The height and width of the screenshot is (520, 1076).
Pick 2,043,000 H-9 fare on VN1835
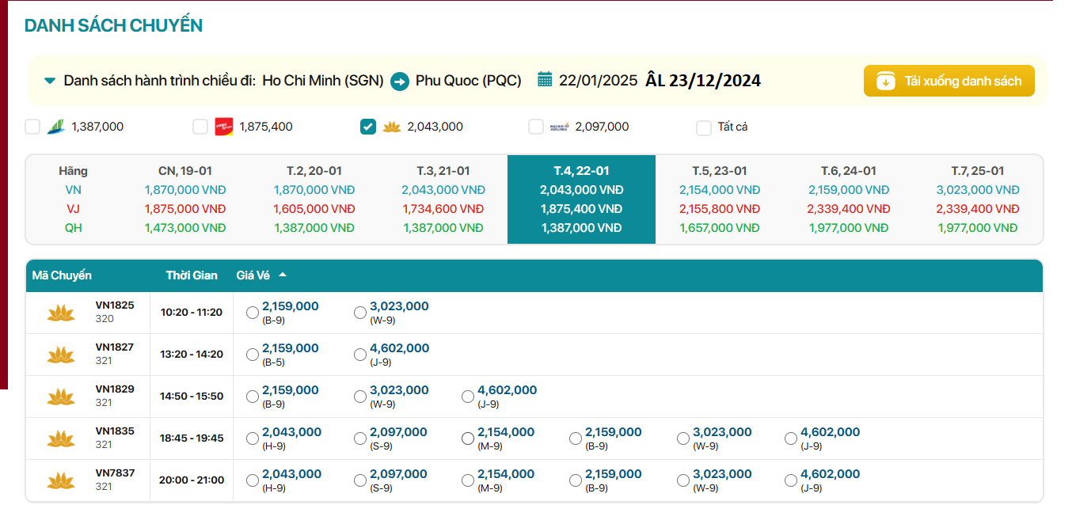click(x=253, y=438)
